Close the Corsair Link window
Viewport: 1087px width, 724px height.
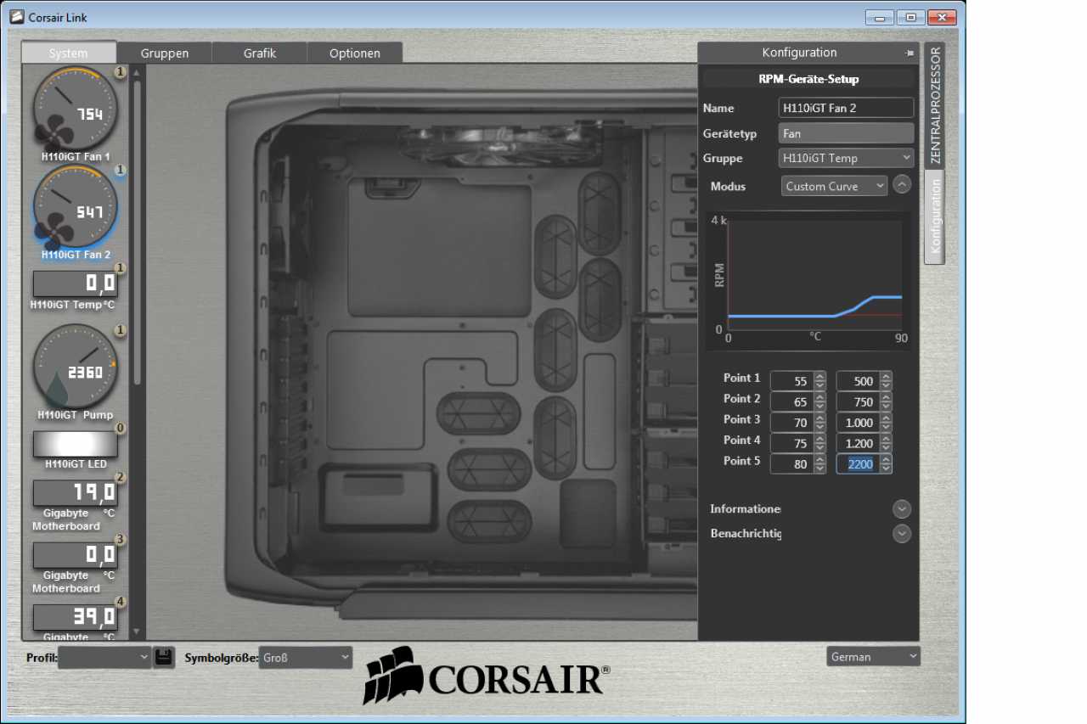click(942, 17)
